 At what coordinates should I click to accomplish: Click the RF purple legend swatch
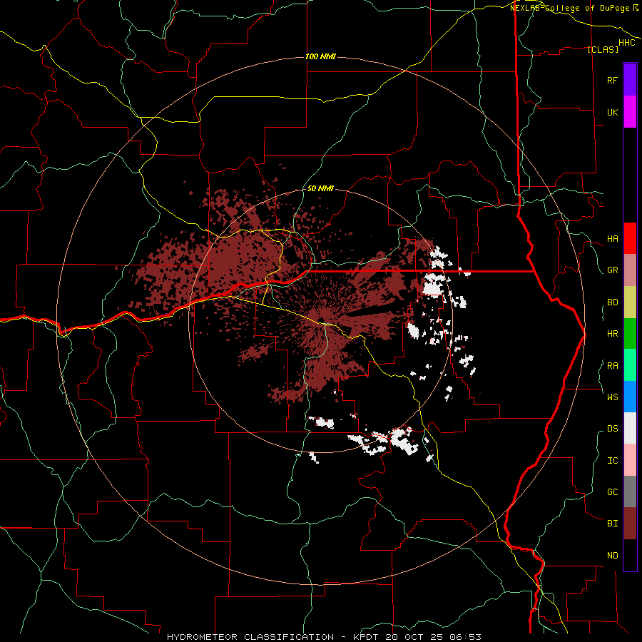(630, 80)
